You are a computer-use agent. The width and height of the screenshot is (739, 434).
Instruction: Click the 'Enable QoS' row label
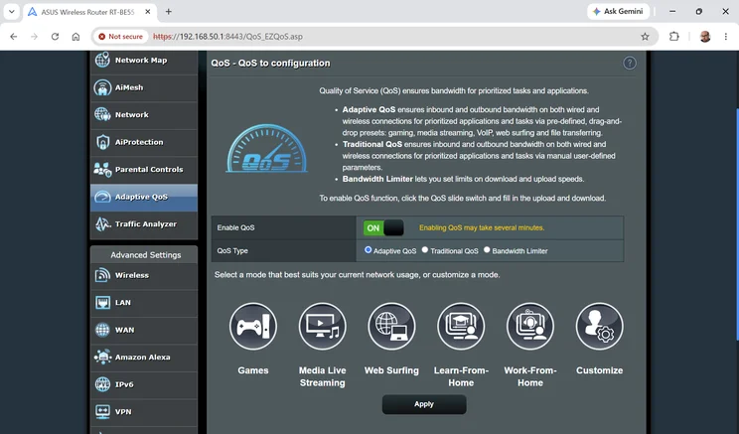[235, 228]
